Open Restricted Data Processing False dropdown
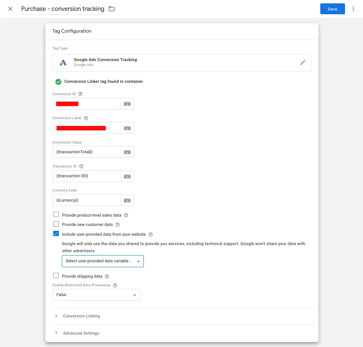This screenshot has width=363, height=347. coord(96,295)
